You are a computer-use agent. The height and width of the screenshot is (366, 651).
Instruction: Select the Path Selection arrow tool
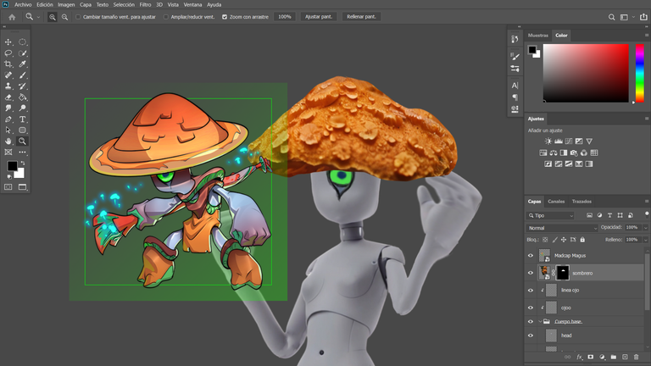point(8,130)
